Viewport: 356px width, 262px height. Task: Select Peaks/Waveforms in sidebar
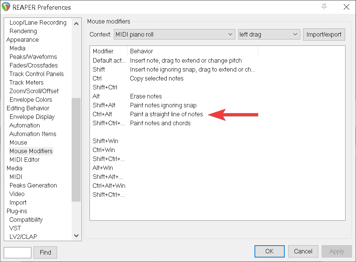[33, 57]
